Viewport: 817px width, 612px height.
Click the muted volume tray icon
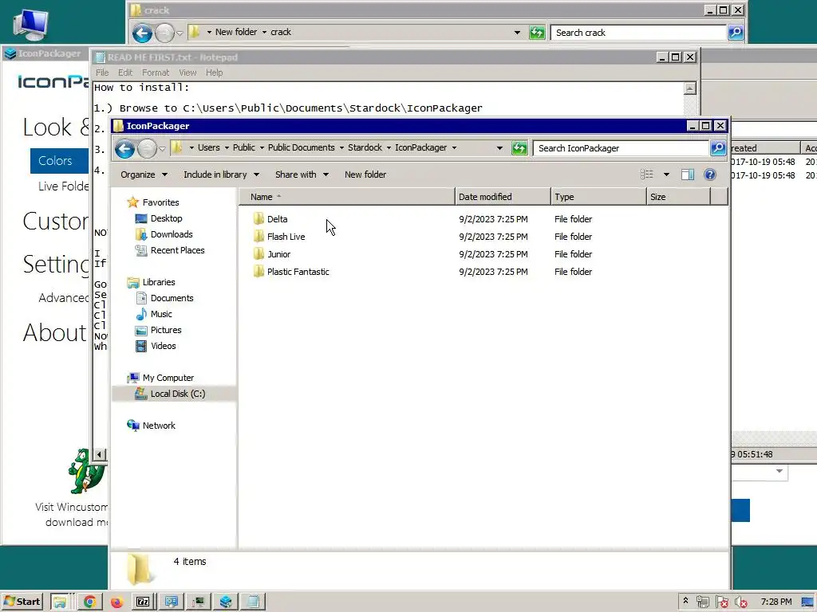(740, 602)
